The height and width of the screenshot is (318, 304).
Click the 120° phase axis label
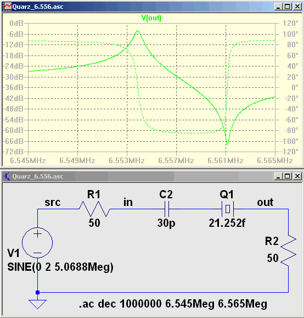291,23
